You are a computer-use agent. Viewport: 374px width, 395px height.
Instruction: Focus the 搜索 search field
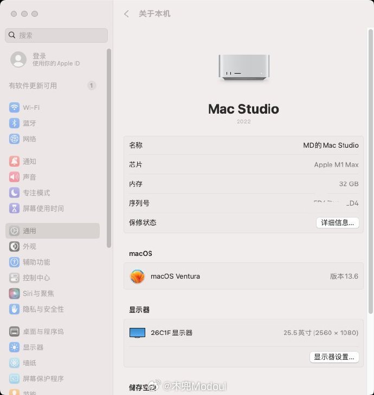pyautogui.click(x=56, y=35)
